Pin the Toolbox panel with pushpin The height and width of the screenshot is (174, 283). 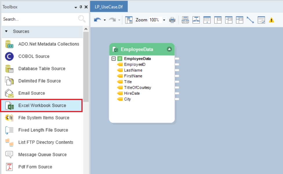coord(81,7)
